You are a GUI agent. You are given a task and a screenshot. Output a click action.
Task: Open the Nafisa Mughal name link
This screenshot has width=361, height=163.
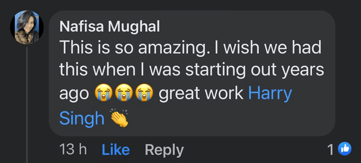pos(110,26)
